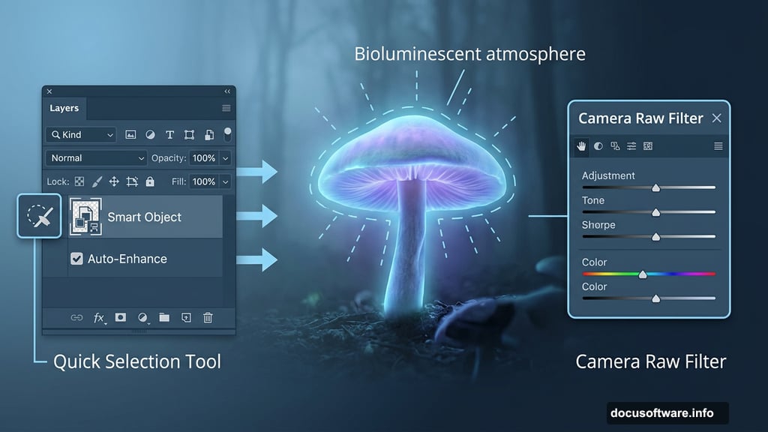Select the Hand tool in Camera Raw Filter
The width and height of the screenshot is (768, 432).
click(581, 146)
